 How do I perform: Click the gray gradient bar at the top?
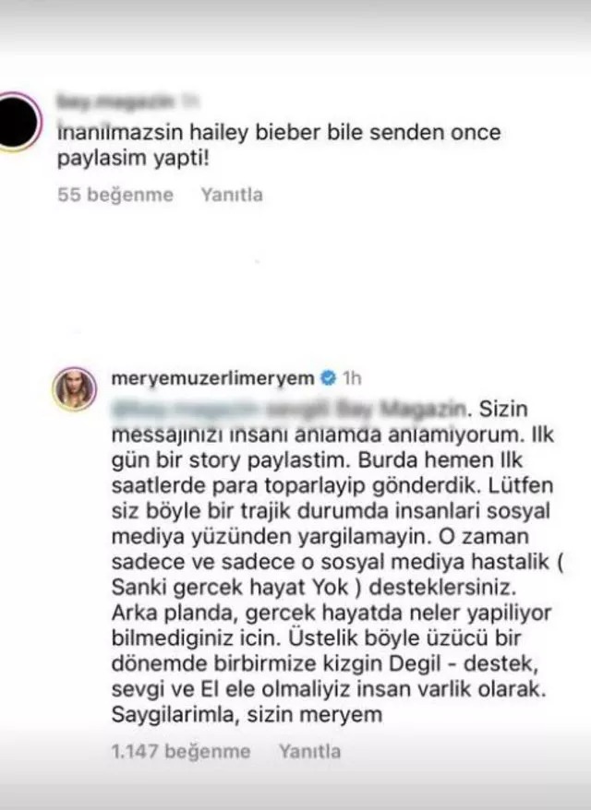point(295,26)
